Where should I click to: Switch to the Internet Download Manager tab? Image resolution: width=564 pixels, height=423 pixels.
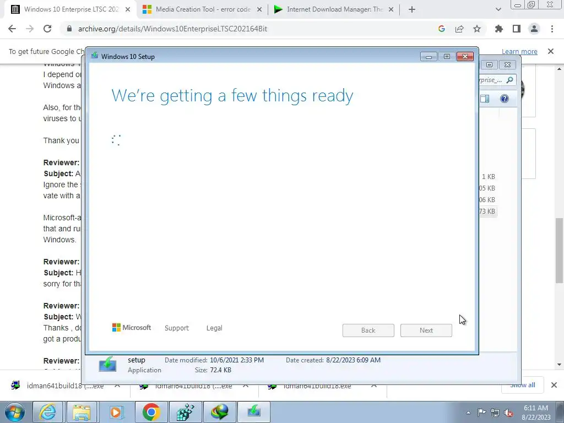[x=334, y=10]
